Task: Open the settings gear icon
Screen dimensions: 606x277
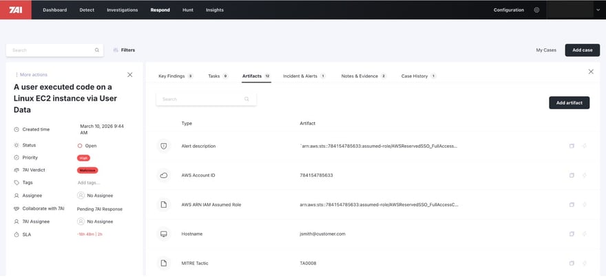Action: (536, 10)
